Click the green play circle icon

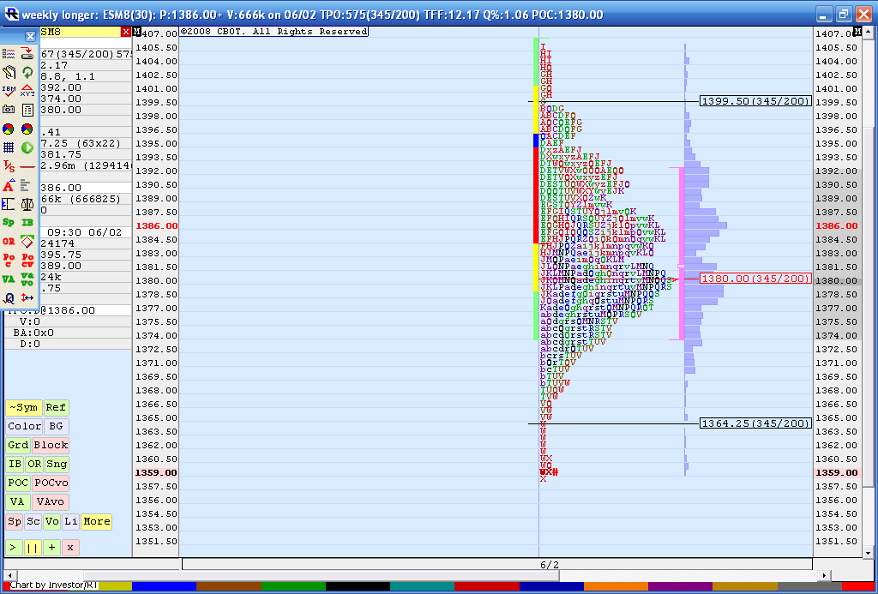coord(27,147)
